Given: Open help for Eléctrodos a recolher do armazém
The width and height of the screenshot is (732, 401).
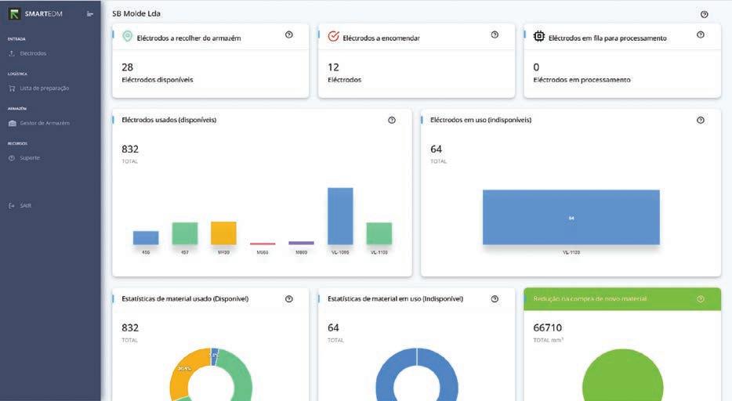Looking at the screenshot, I should [289, 34].
